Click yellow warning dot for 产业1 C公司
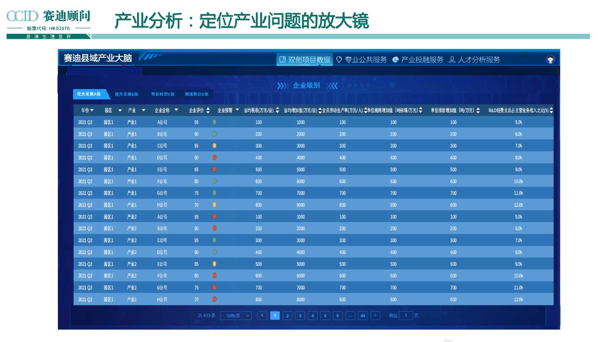 (x=214, y=146)
